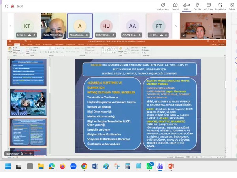This screenshot has height=178, width=237.
Task: Click the shield privacy icon
Action: point(6,6)
